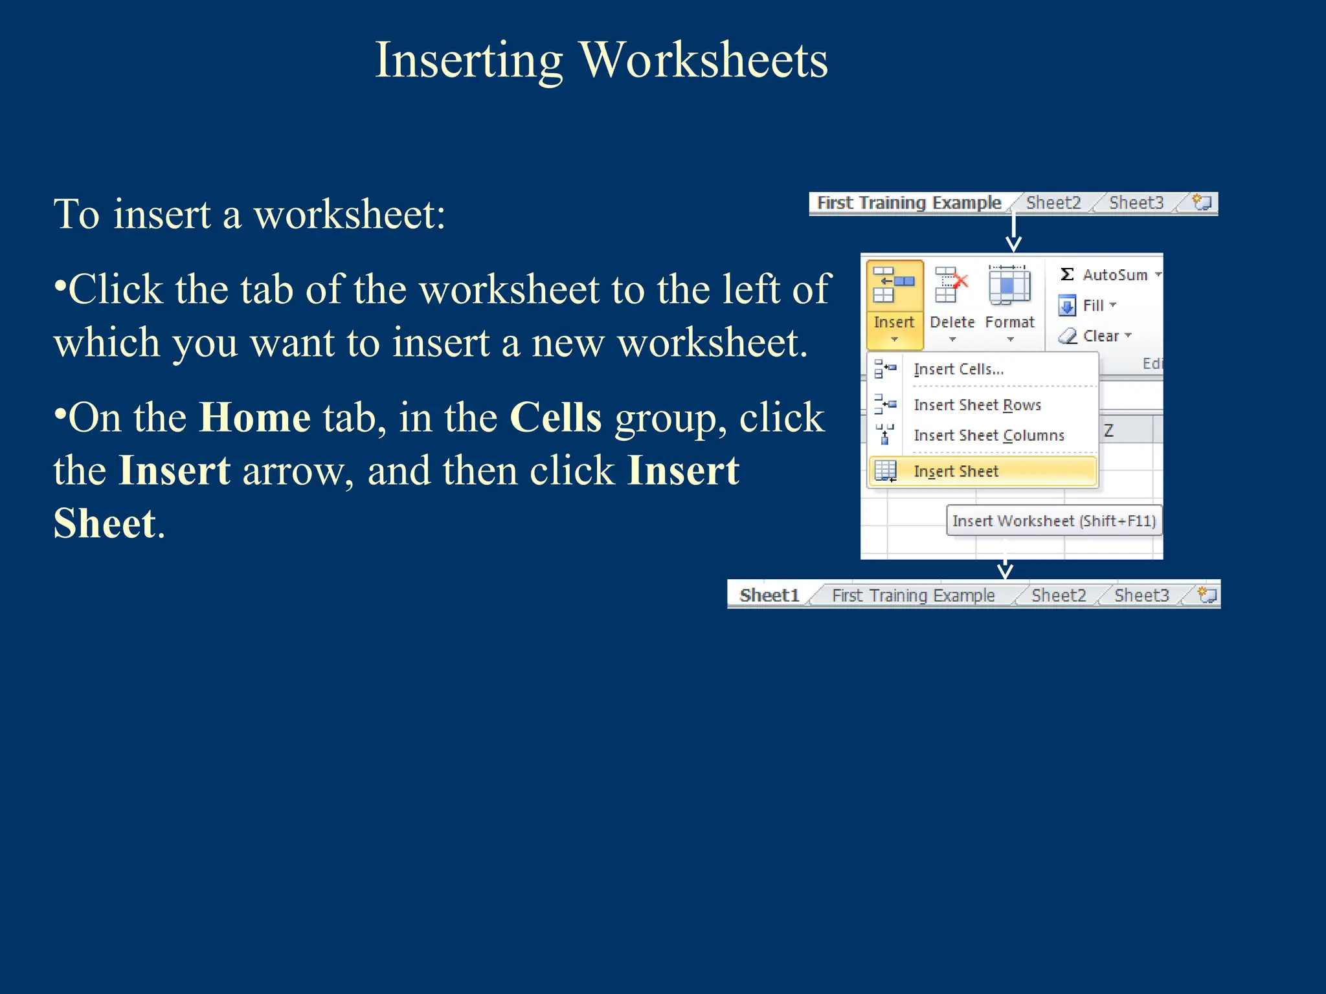Click the 'To insert a worksheet:' text

tap(250, 214)
